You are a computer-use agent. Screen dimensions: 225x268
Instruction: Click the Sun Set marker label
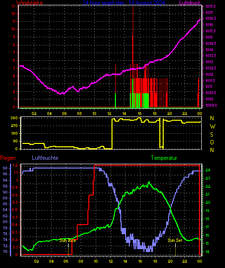tap(175, 240)
